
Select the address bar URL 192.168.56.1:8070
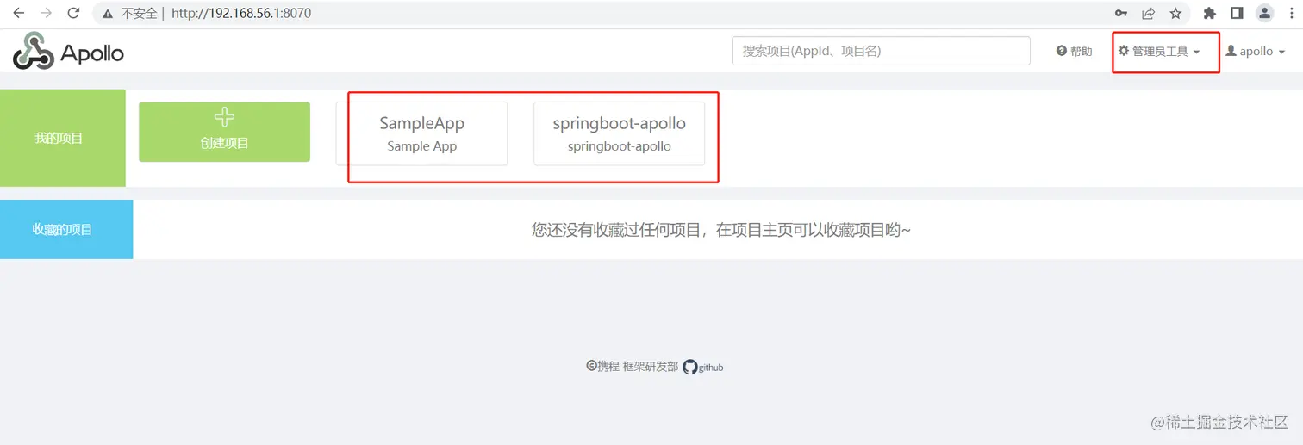241,14
